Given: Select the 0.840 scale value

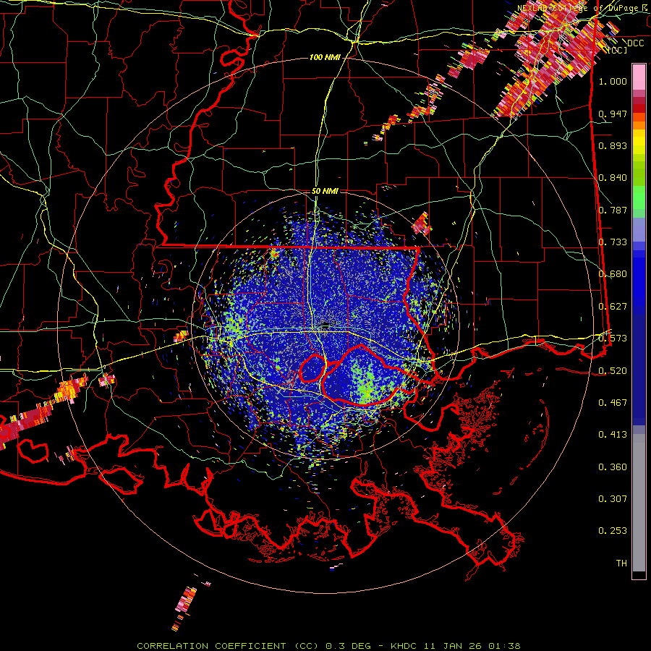Looking at the screenshot, I should 613,178.
